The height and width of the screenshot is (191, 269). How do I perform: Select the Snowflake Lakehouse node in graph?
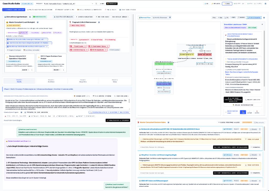(x=164, y=84)
